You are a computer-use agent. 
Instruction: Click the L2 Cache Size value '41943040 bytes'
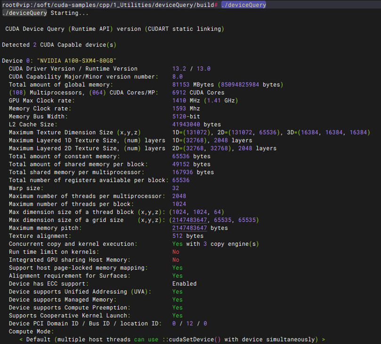196,125
